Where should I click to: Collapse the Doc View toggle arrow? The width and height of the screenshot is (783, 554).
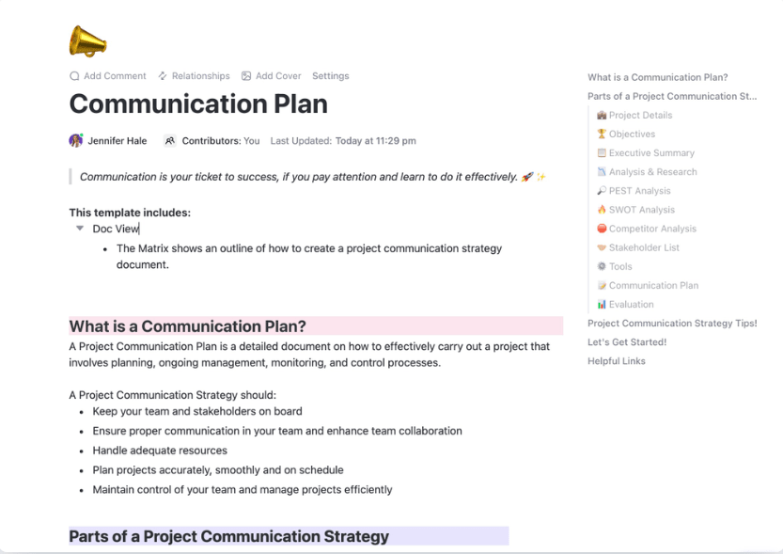click(x=80, y=229)
